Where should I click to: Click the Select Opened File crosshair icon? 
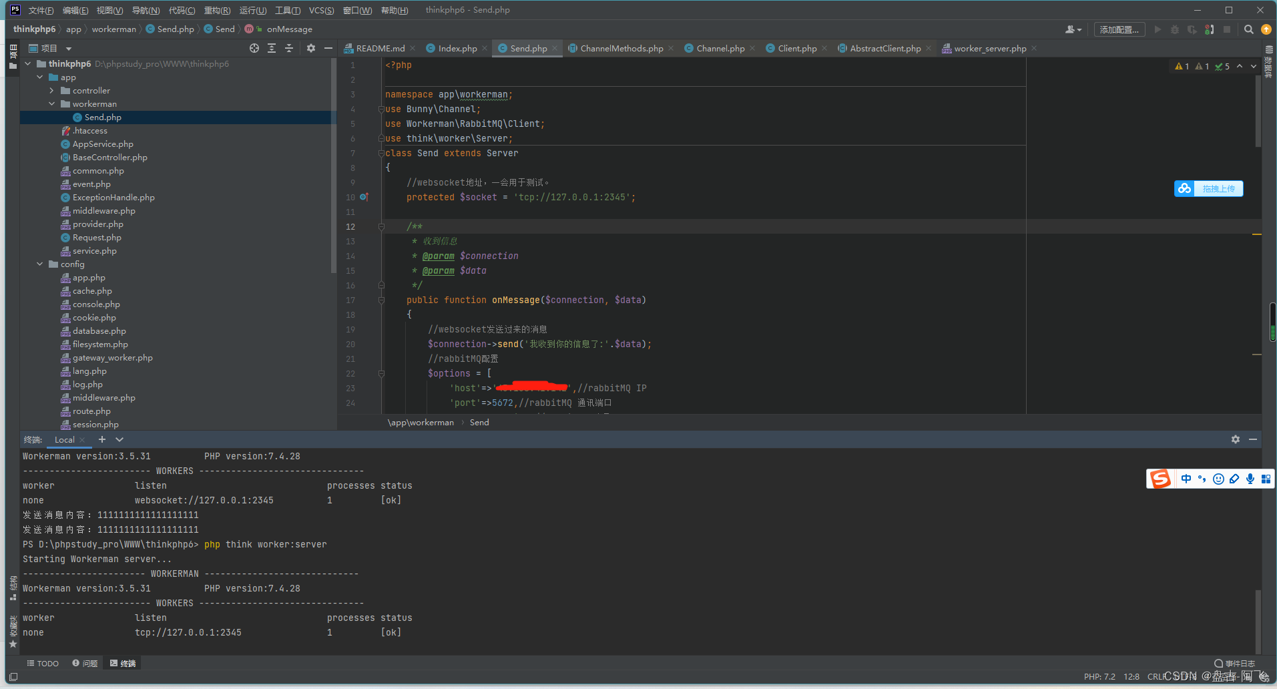[254, 48]
